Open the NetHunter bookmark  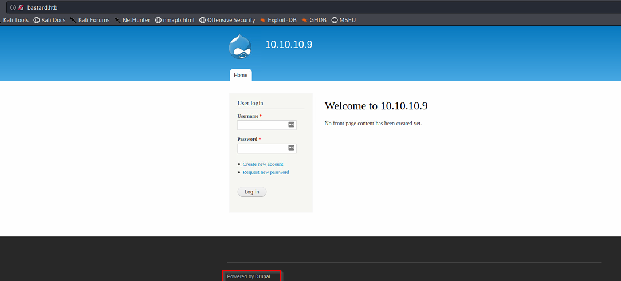coord(132,20)
